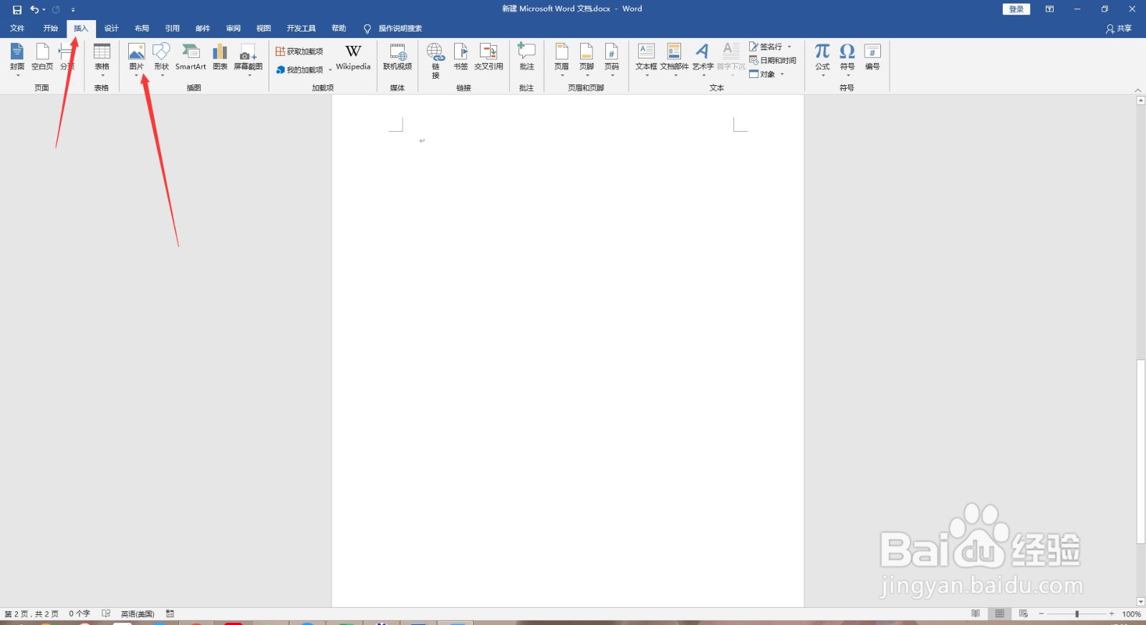The height and width of the screenshot is (625, 1146).
Task: Switch to the Home (开始) tab
Action: (x=50, y=29)
